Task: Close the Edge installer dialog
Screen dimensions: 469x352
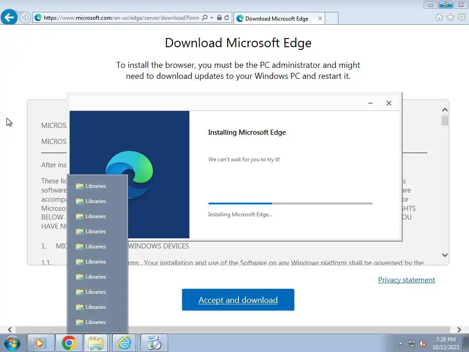Action: coord(388,103)
